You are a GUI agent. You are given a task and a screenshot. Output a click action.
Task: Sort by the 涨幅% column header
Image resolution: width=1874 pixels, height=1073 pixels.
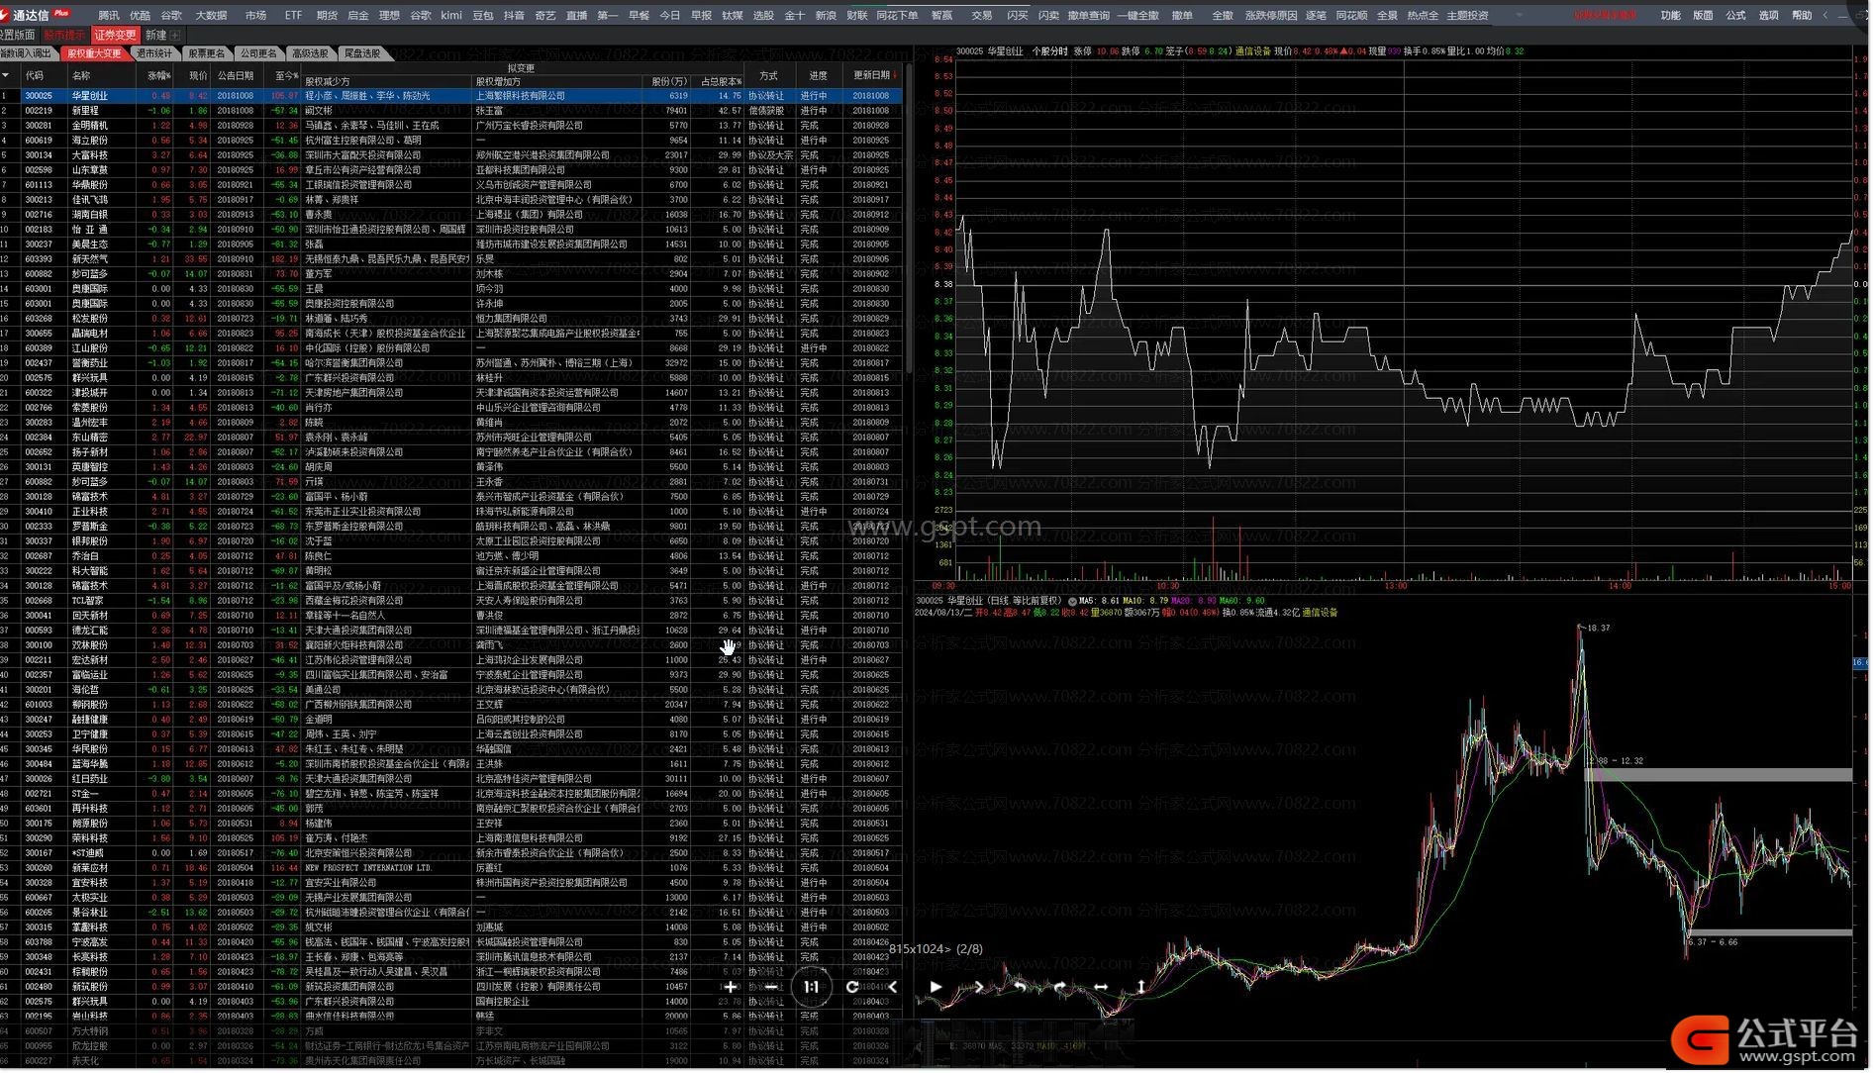click(158, 76)
